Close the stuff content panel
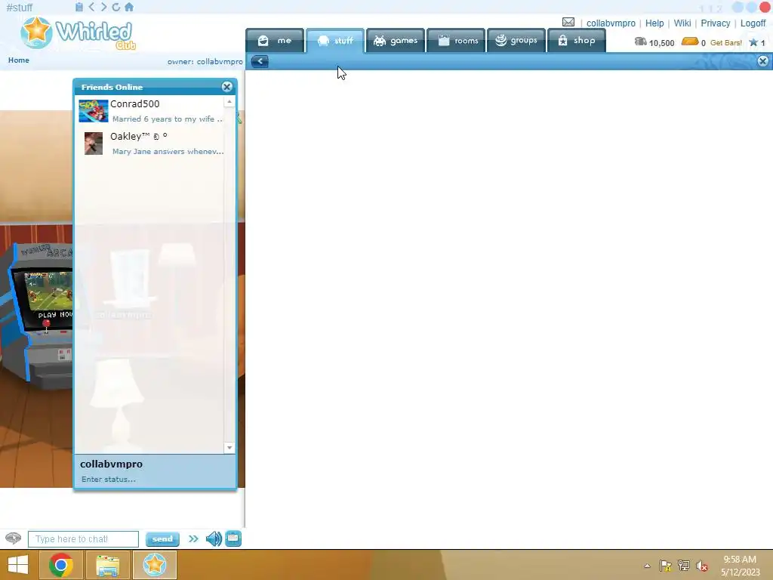The height and width of the screenshot is (580, 773). 762,61
